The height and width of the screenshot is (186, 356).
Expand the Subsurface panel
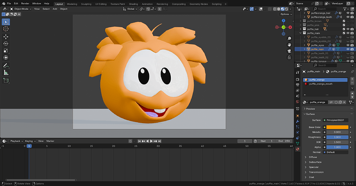(x=315, y=162)
